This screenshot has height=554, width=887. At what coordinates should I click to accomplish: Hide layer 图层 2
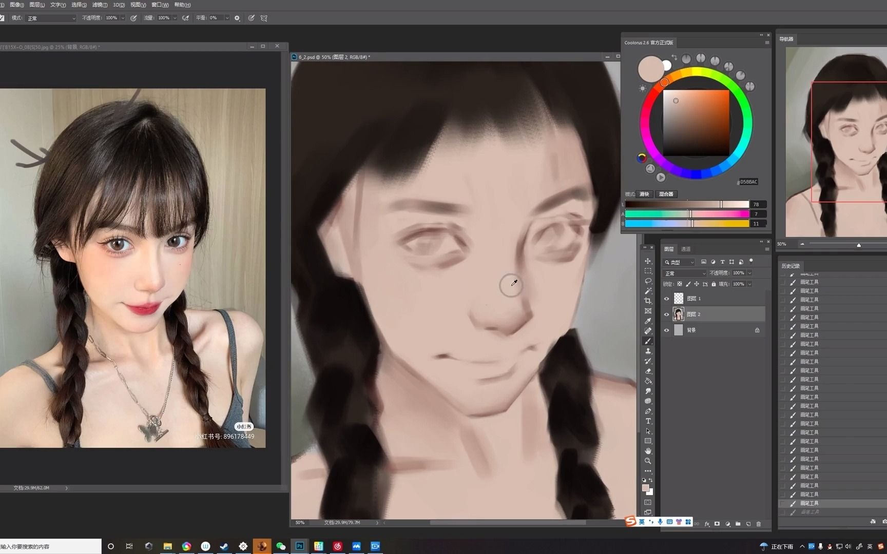tap(666, 314)
